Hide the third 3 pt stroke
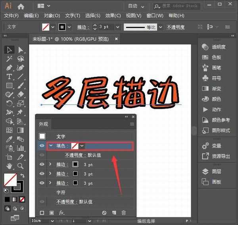The image size is (238, 225). 42,183
